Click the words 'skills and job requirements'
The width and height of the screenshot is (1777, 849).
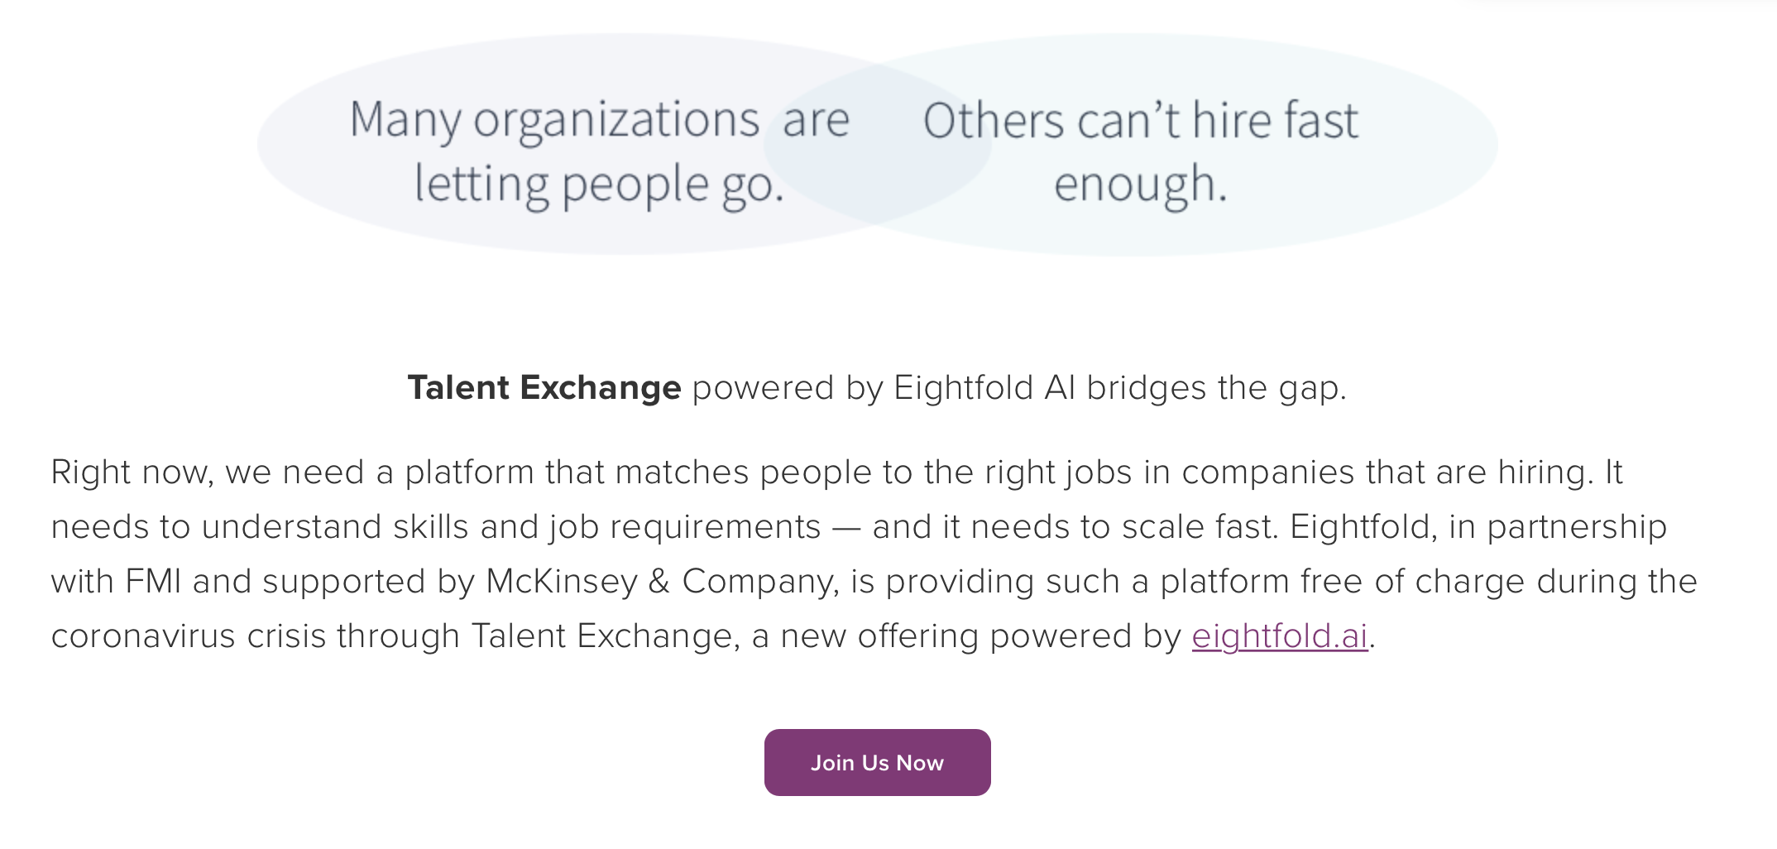tap(606, 527)
